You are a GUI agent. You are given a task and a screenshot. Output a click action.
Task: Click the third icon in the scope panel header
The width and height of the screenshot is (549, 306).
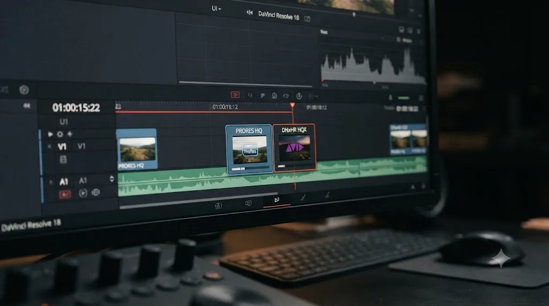pyautogui.click(x=418, y=31)
